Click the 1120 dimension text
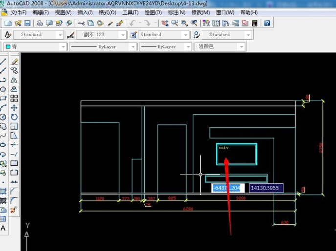The height and width of the screenshot is (251, 336). point(100,199)
